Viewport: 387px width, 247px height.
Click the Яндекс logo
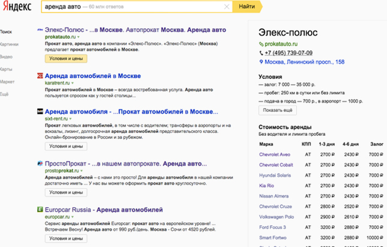pos(17,7)
